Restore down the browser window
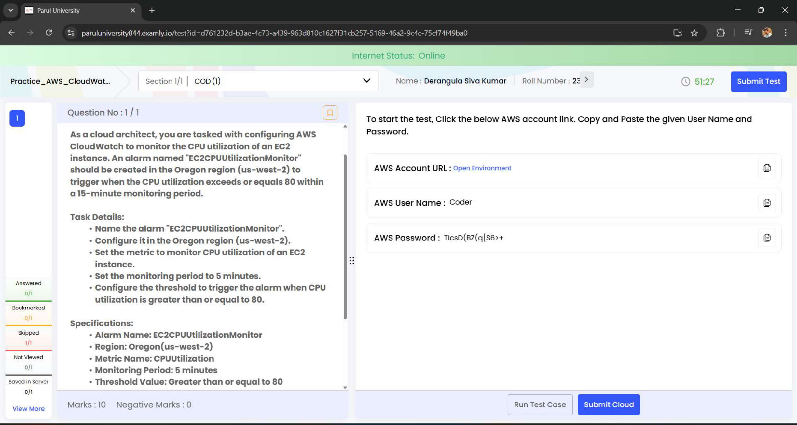The height and width of the screenshot is (425, 797). click(761, 10)
